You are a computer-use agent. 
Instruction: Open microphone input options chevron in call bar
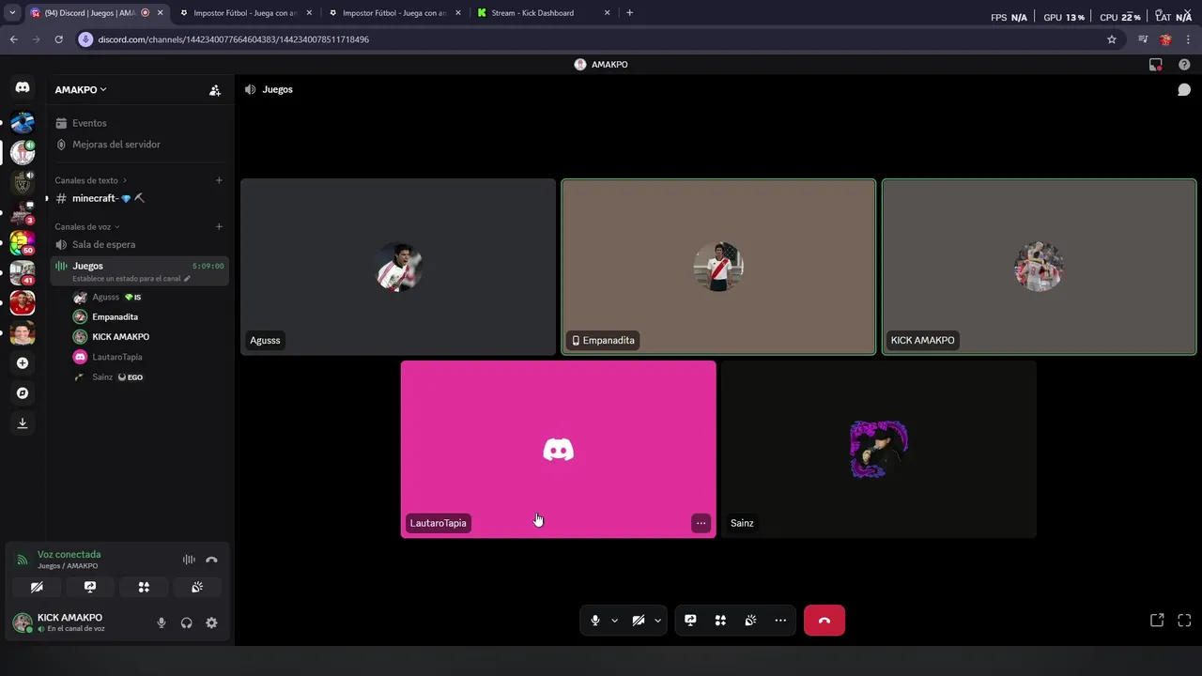point(614,621)
